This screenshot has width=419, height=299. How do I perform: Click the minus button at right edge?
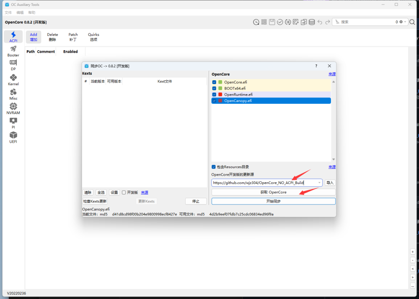413,260
